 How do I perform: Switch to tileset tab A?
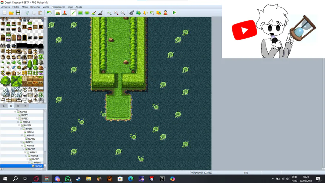[x=4, y=106]
